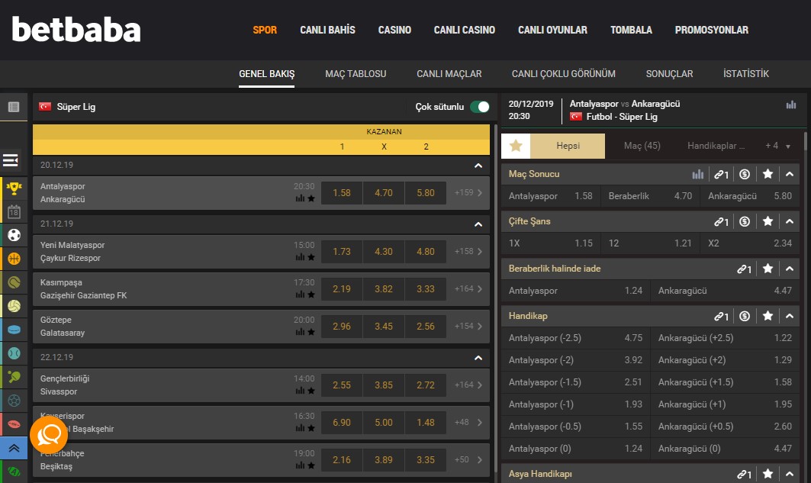
Task: Click the statistics bars icon in Maç Sonucu
Action: [698, 174]
